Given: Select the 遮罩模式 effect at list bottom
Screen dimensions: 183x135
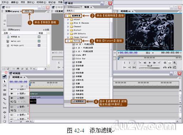Looking at the screenshot, I should click(78, 101).
